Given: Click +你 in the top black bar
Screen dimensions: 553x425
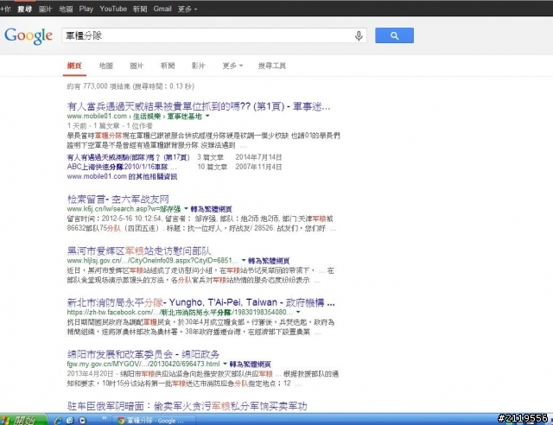Looking at the screenshot, I should pos(5,9).
